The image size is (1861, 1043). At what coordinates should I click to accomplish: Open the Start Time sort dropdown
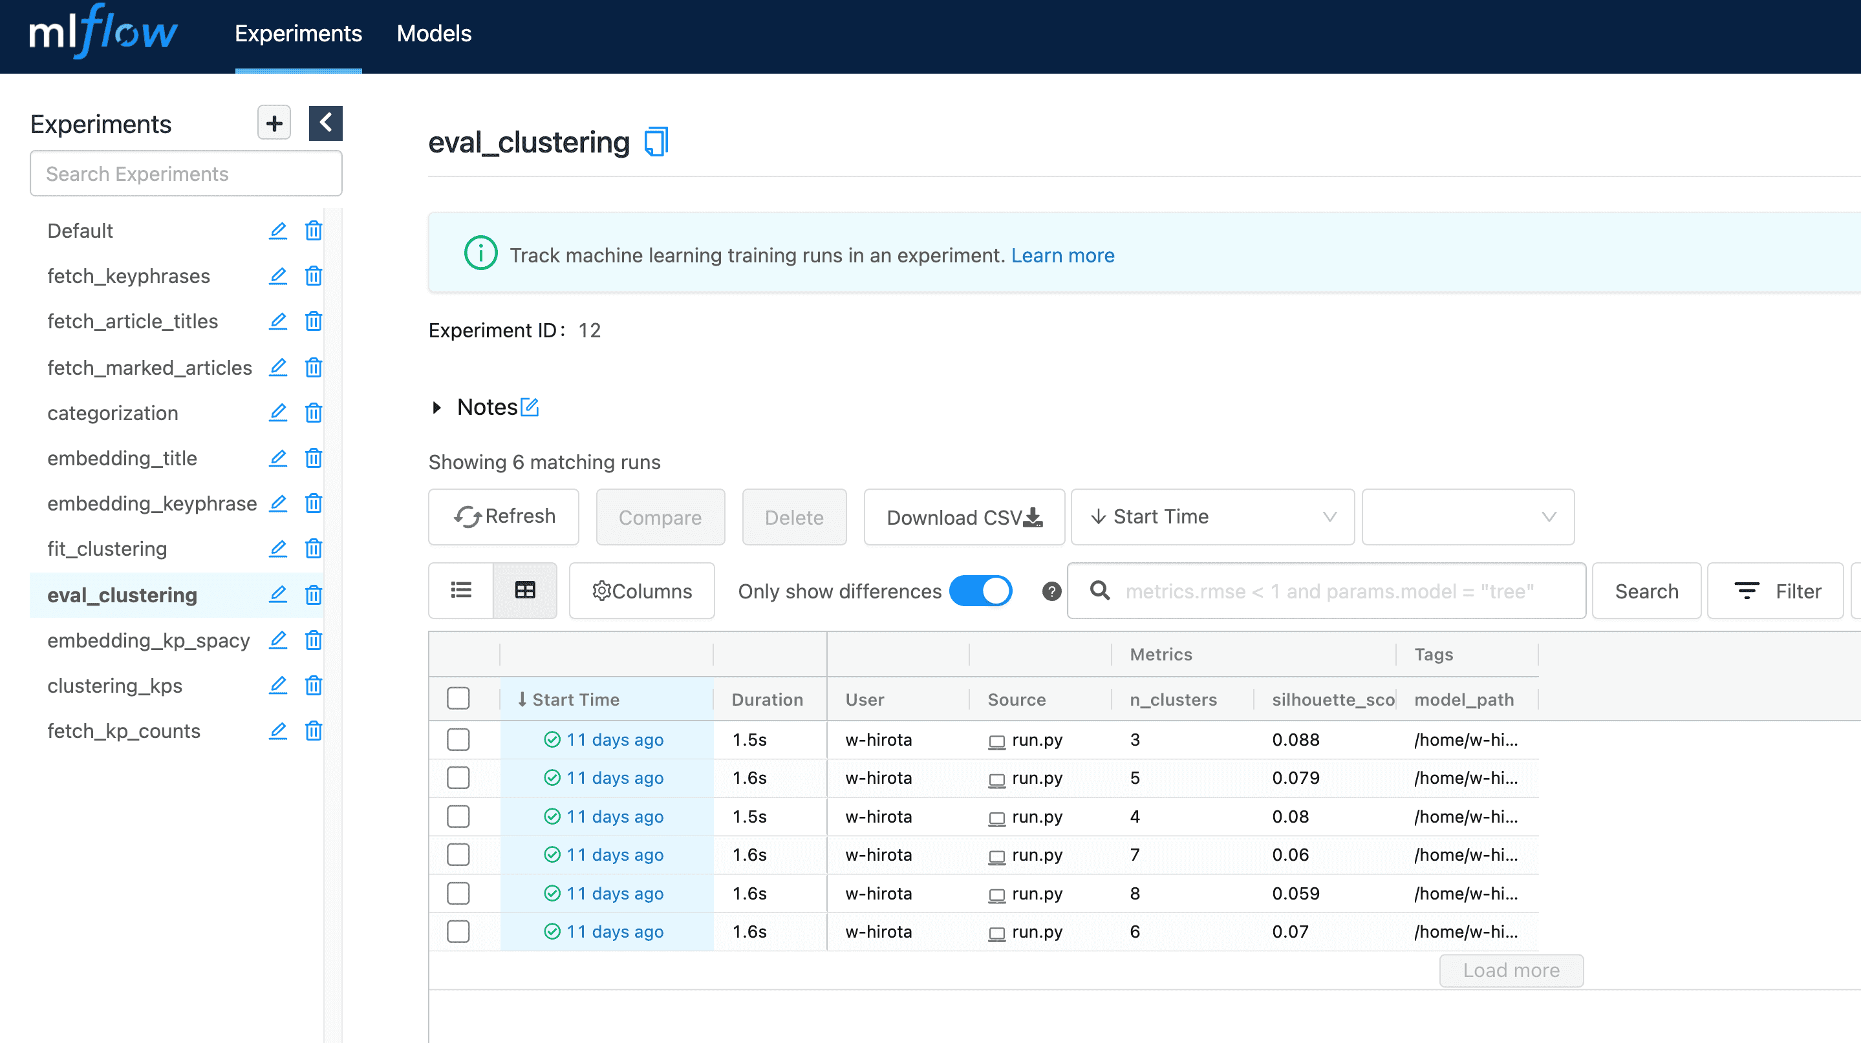pyautogui.click(x=1212, y=517)
